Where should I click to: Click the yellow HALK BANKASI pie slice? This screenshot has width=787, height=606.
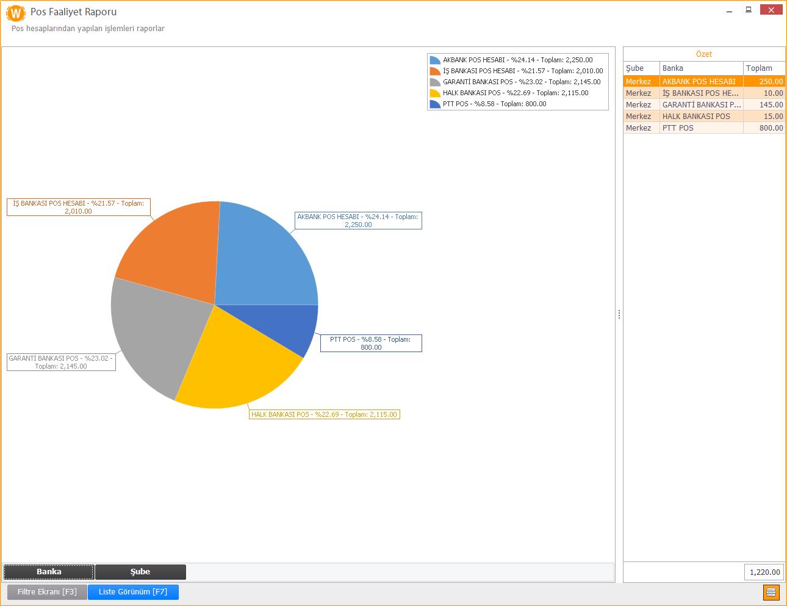[x=238, y=366]
